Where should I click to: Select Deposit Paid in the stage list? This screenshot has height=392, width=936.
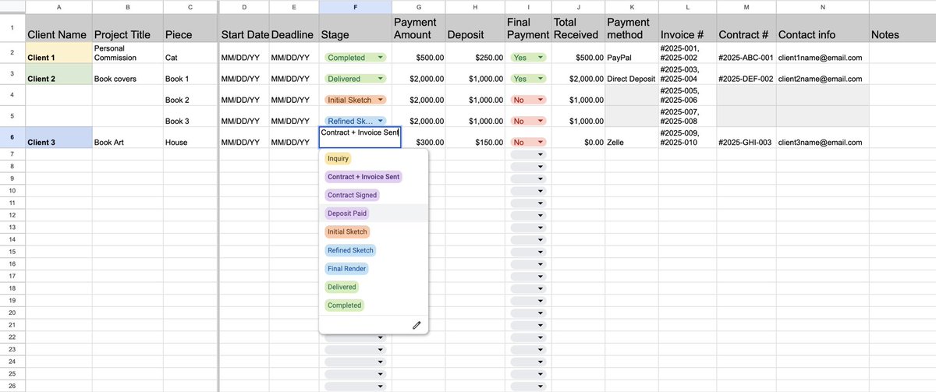pyautogui.click(x=346, y=214)
